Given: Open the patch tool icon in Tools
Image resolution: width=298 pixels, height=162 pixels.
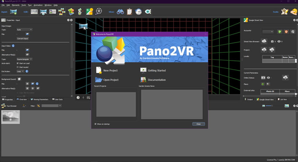Looking at the screenshot, I should [284, 12].
